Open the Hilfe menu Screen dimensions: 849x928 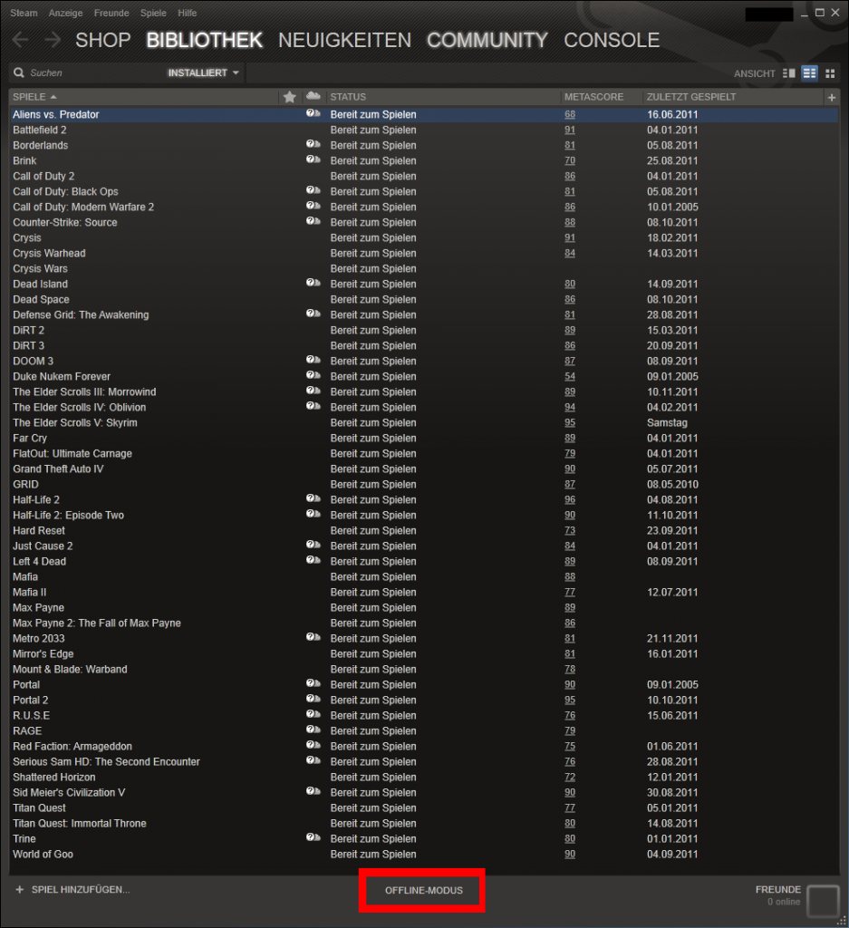point(187,13)
